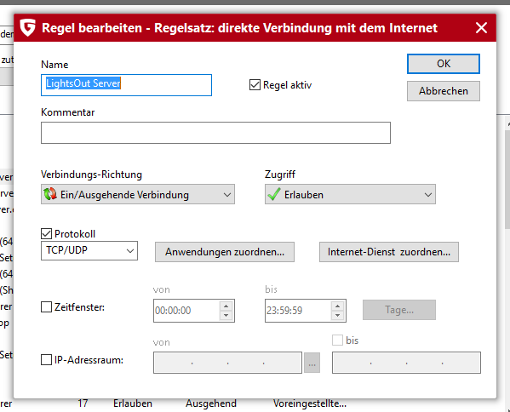Viewport: 510px width, 412px height.
Task: Open the Zugriff dropdown
Action: coord(350,194)
